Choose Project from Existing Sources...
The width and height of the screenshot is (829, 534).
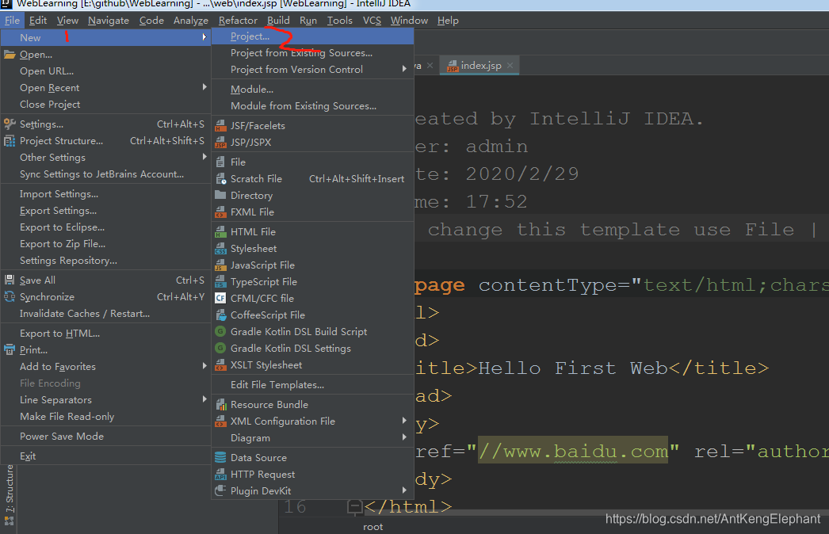click(x=312, y=53)
